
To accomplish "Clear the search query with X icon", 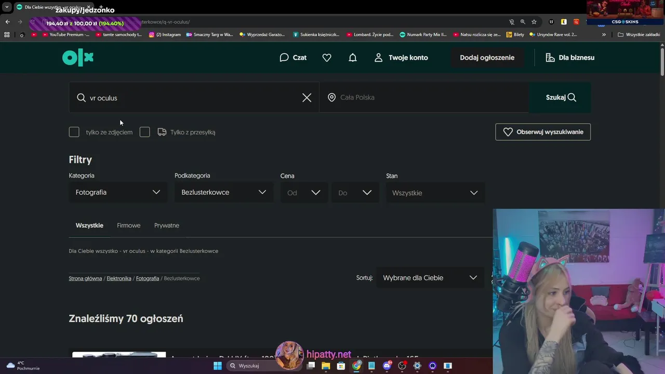I will 307,98.
